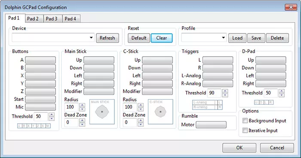The image size is (301, 158).
Task: Click the Main Stick position preview
Action: tap(102, 112)
